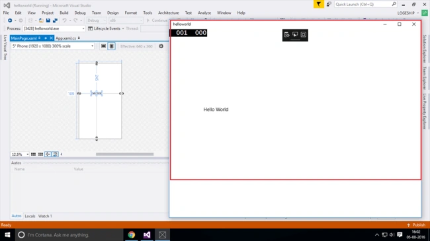Pin the MainPage.xaml tab

(x=46, y=38)
